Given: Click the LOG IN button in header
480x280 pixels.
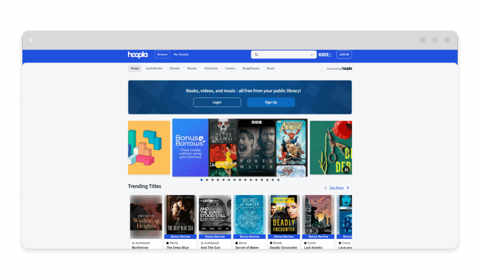Looking at the screenshot, I should 344,55.
